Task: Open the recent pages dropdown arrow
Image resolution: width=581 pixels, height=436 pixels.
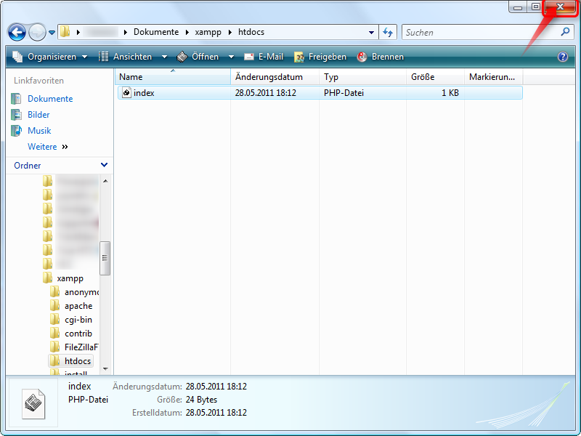Action: 52,33
